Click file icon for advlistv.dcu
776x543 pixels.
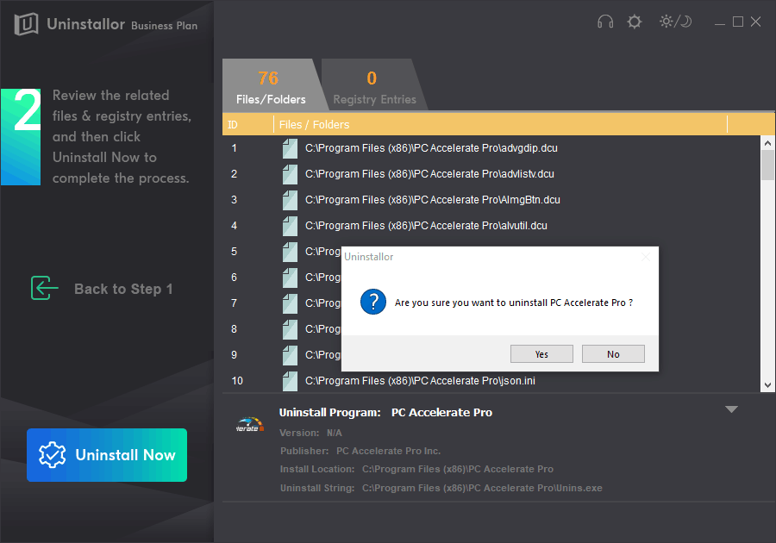[x=290, y=174]
